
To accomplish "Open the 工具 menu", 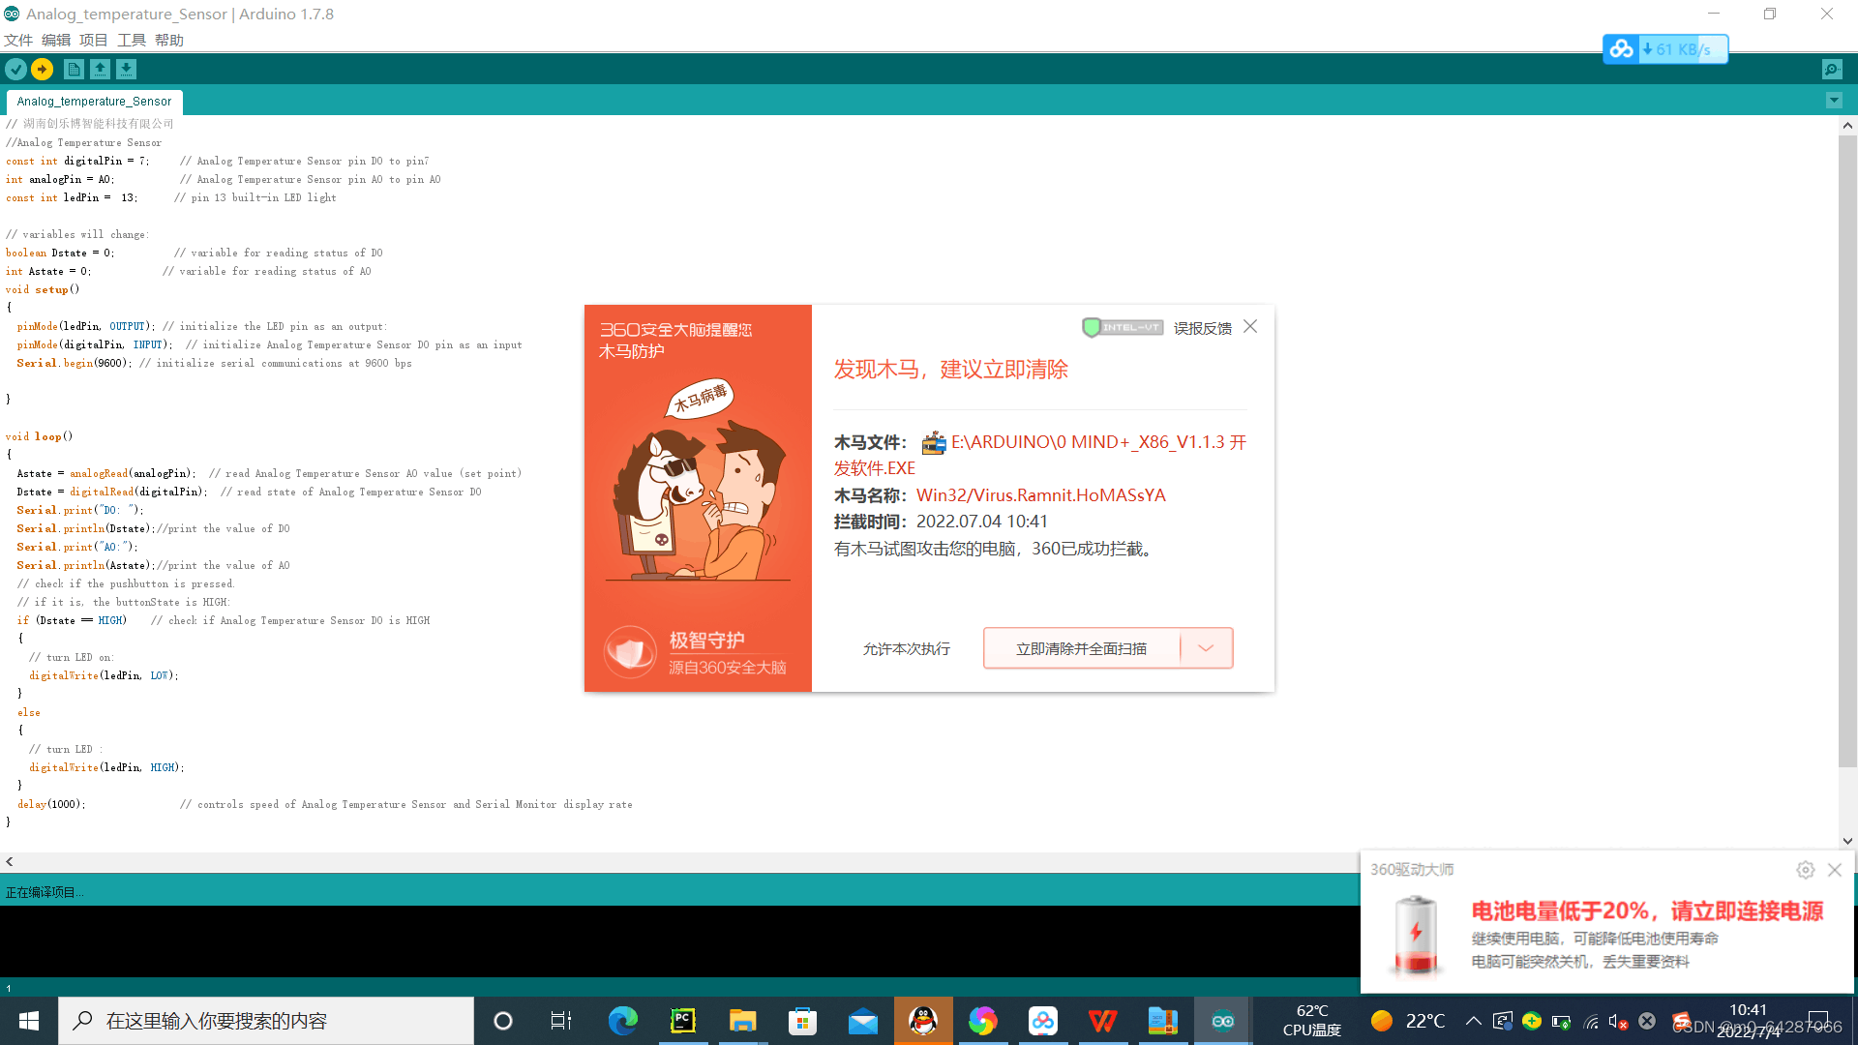I will (x=132, y=40).
